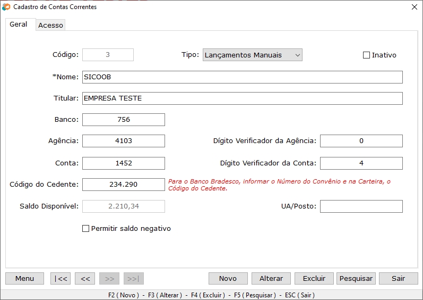Open the Menu button
Image resolution: width=423 pixels, height=300 pixels.
tap(24, 278)
